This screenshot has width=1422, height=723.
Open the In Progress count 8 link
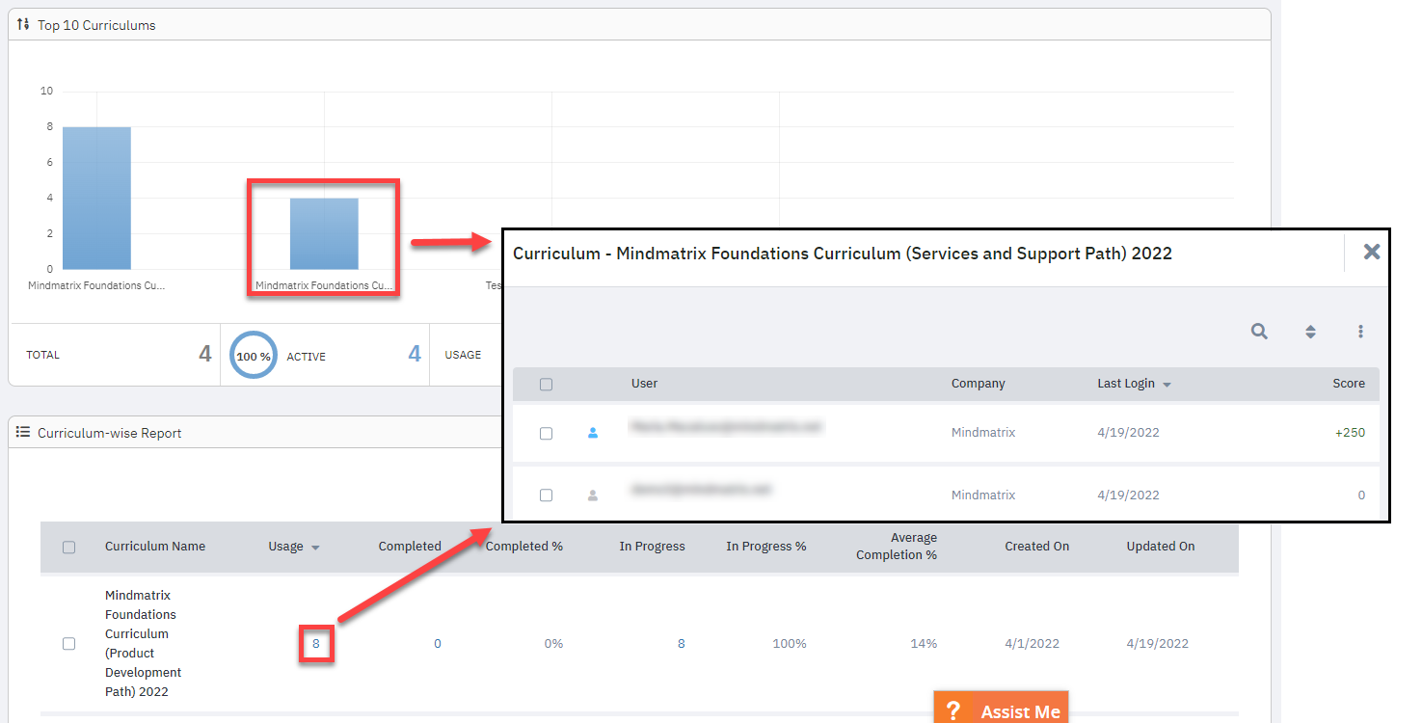(681, 644)
